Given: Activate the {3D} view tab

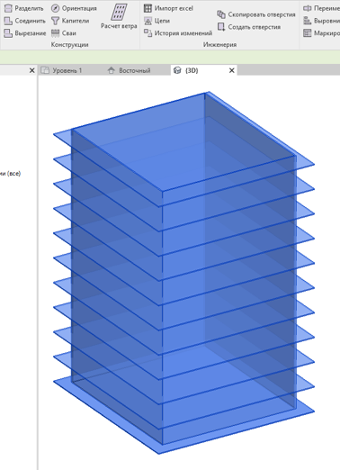Looking at the screenshot, I should pos(186,70).
